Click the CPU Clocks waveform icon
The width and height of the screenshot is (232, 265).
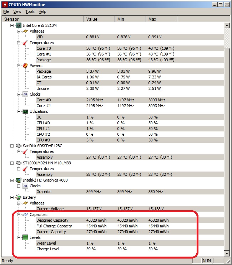pyautogui.click(x=25, y=94)
